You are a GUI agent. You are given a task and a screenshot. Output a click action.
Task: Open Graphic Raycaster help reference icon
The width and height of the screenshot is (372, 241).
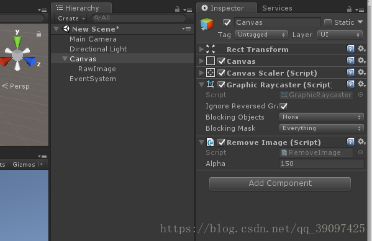350,84
